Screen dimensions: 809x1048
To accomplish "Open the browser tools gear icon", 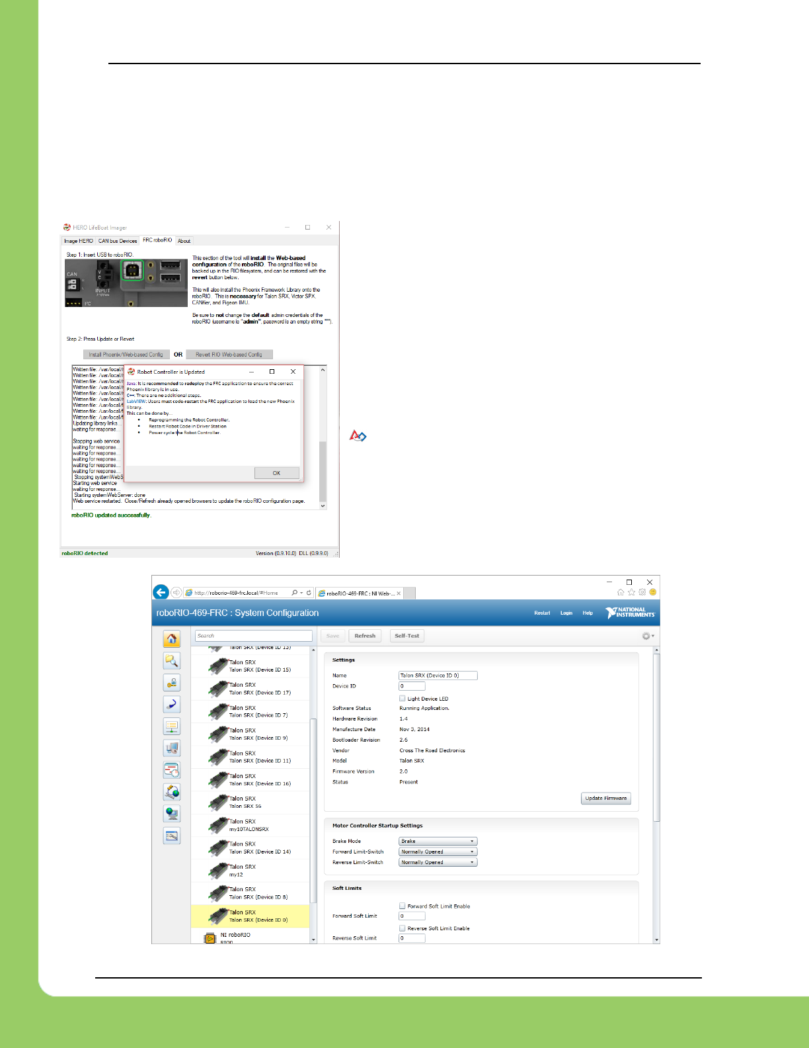I will [x=642, y=592].
